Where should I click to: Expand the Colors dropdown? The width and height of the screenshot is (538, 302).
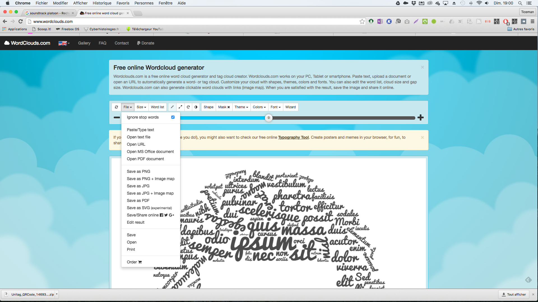pos(259,107)
